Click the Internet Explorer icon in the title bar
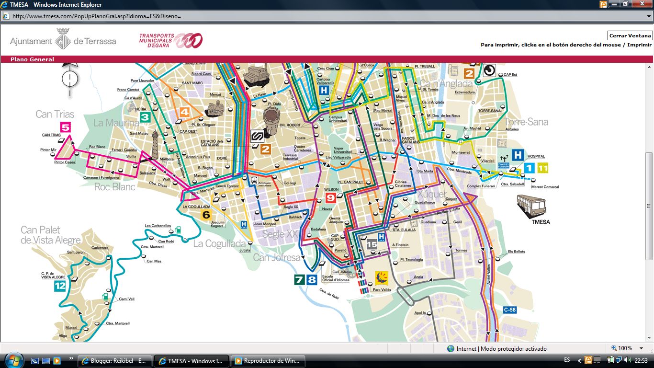Screen dimensions: 654x368 coord(5,5)
